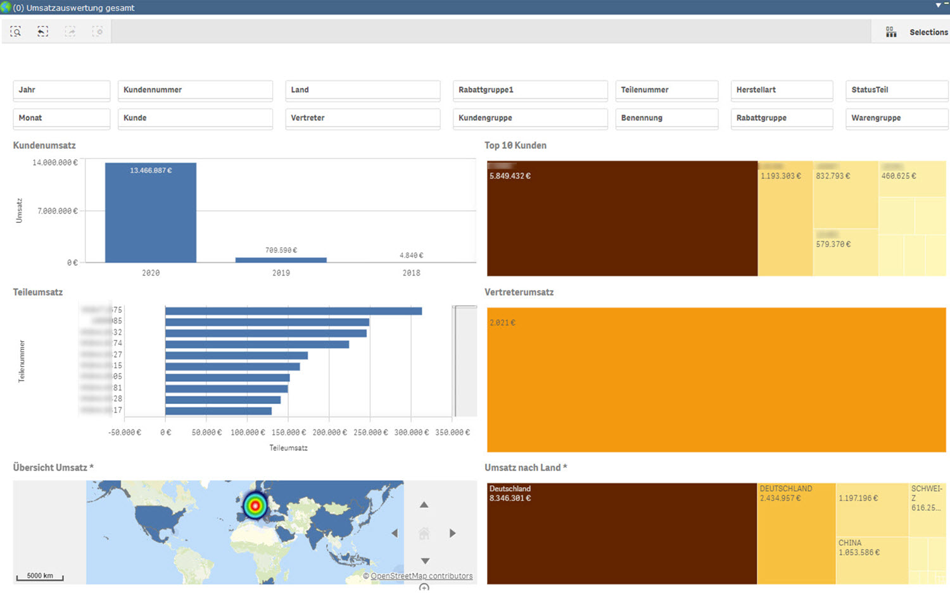Pan the map right with arrow

[x=452, y=533]
